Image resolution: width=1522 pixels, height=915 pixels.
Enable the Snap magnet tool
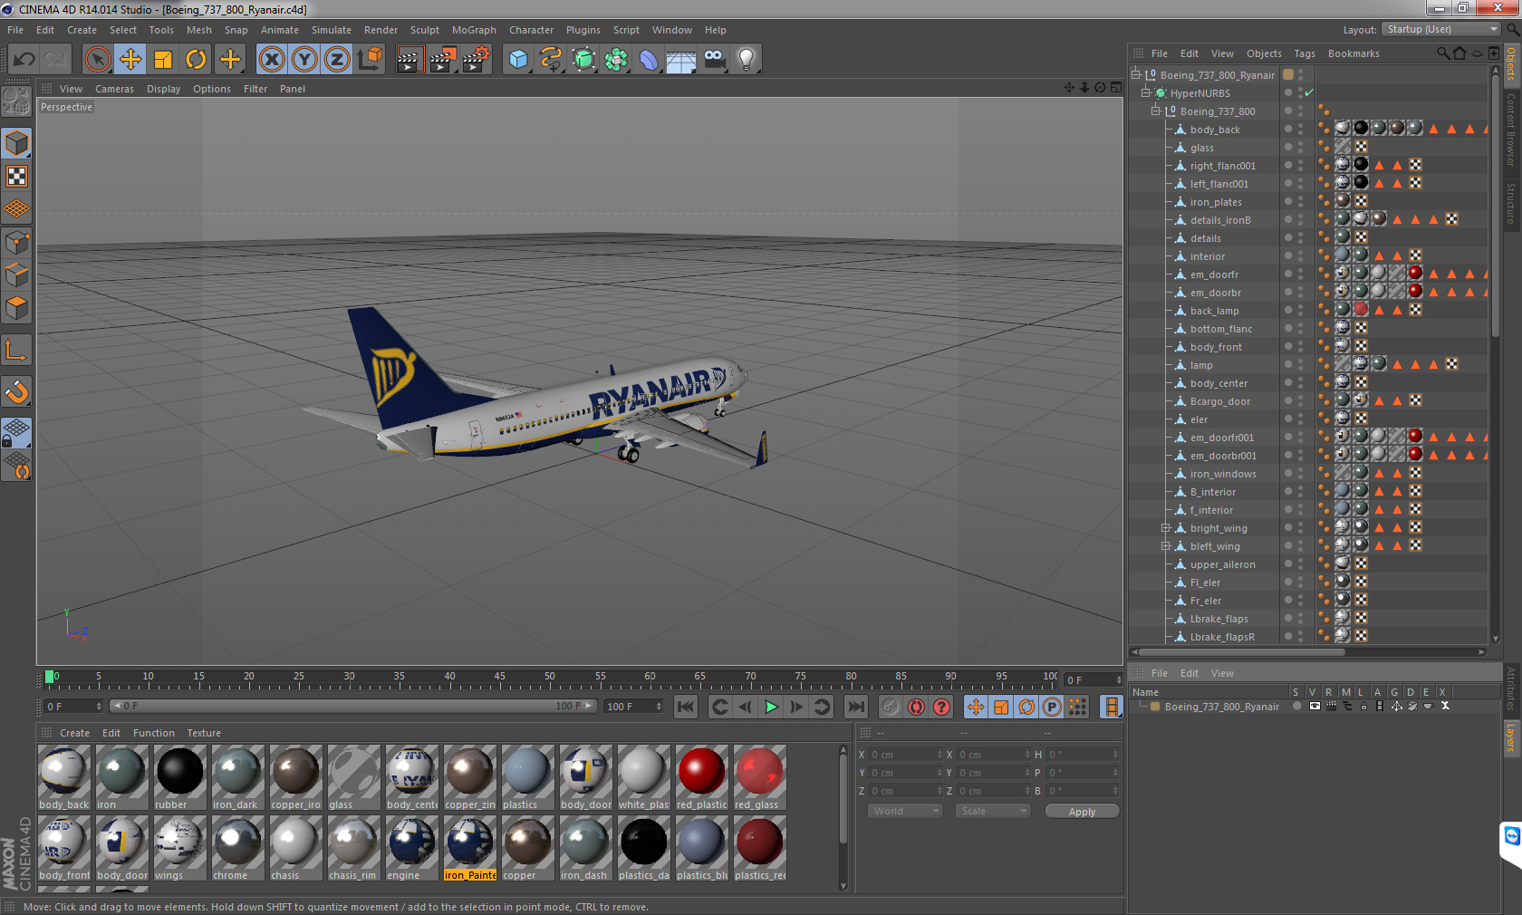point(17,391)
